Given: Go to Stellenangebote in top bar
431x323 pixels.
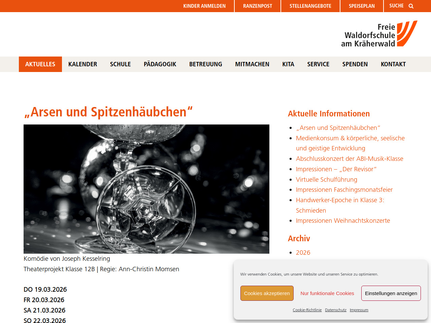Looking at the screenshot, I should 310,6.
